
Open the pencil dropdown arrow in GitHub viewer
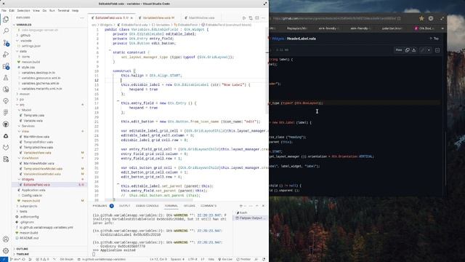click(x=429, y=50)
